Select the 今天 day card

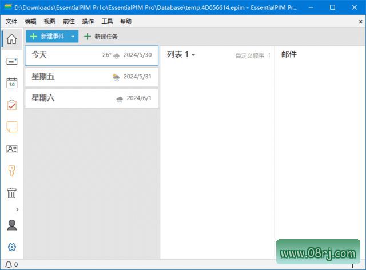[x=91, y=55]
